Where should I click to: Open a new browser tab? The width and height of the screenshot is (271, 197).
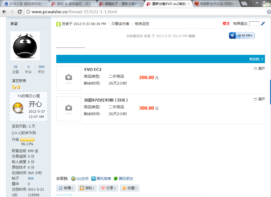pyautogui.click(x=244, y=4)
